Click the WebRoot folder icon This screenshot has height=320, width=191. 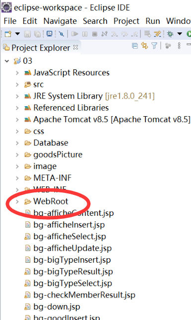[x=28, y=202]
